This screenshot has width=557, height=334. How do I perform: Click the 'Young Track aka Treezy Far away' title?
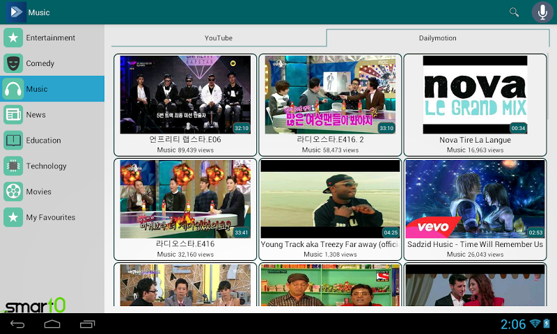[330, 244]
